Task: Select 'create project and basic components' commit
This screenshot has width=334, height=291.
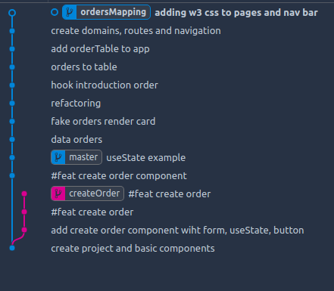Action: [133, 249]
